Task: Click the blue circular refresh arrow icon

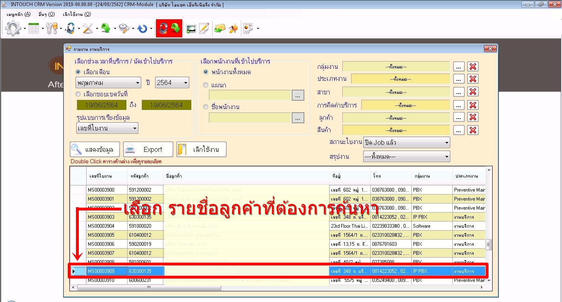Action: tap(142, 28)
